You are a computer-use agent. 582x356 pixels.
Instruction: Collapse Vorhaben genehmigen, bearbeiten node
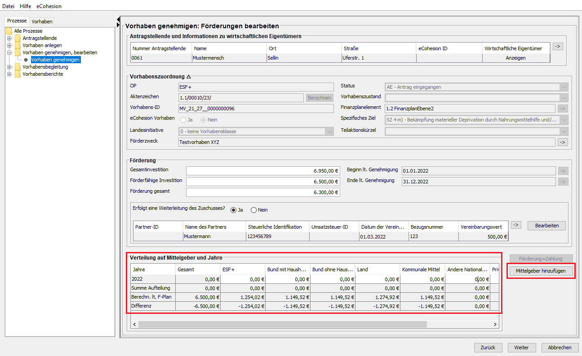click(x=9, y=52)
